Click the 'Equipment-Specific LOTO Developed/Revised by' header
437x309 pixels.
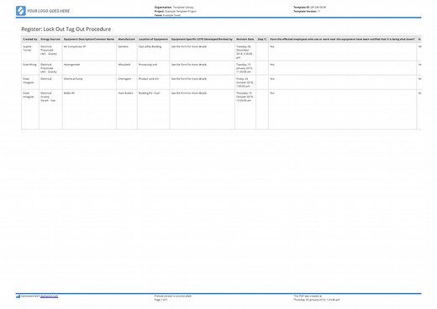click(202, 40)
